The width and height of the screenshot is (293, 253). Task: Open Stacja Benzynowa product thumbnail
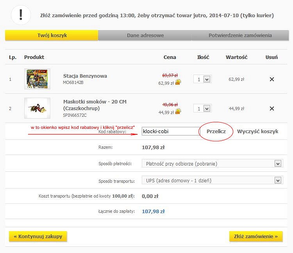(37, 79)
